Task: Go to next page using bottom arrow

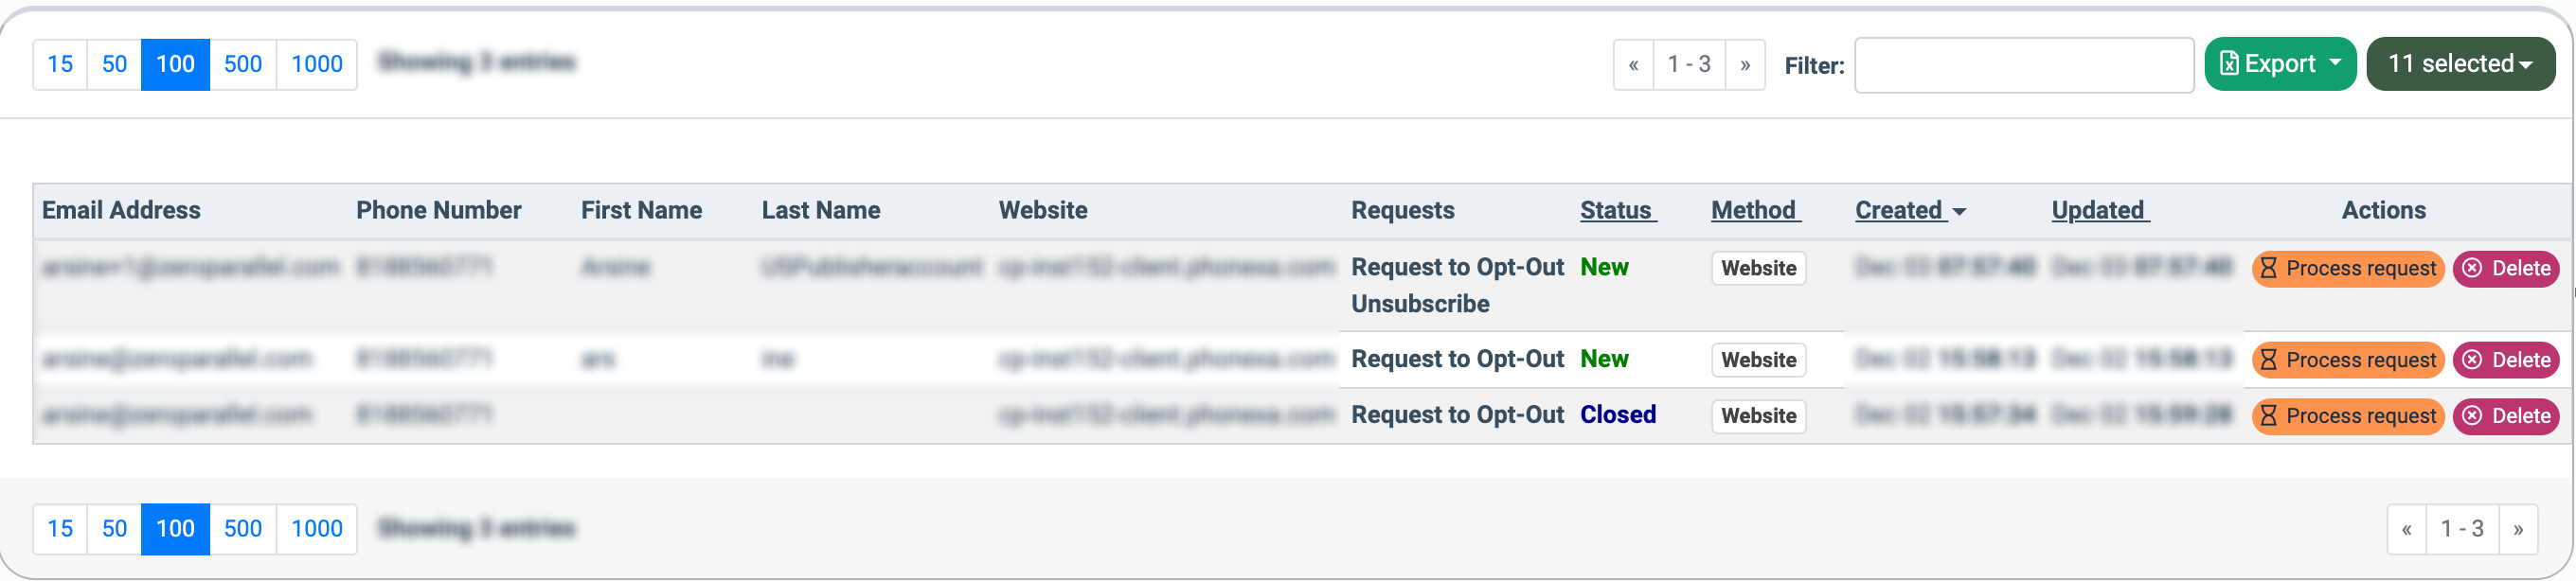Action: coord(2518,529)
